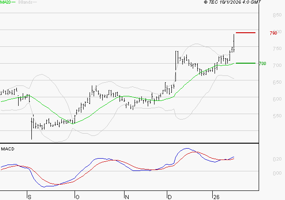285x200 pixels.
Task: Click the 850 price axis label
Action: coord(277,15)
